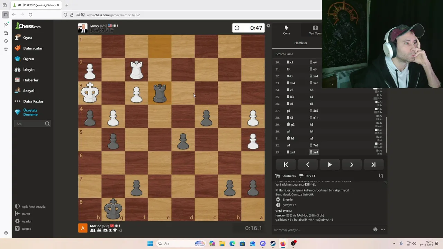Open browser sidebar toggle icon
The image size is (443, 249).
[x=6, y=15]
